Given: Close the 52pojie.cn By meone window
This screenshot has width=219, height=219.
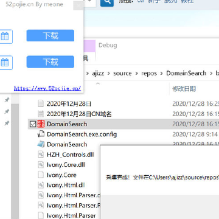Looking at the screenshot, I should 78,5.
